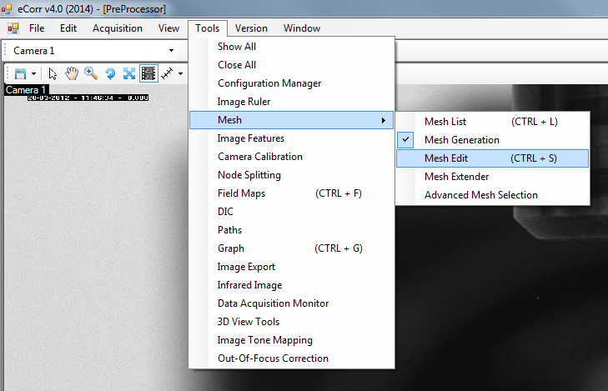Select the ruler measurement tool icon

point(167,73)
